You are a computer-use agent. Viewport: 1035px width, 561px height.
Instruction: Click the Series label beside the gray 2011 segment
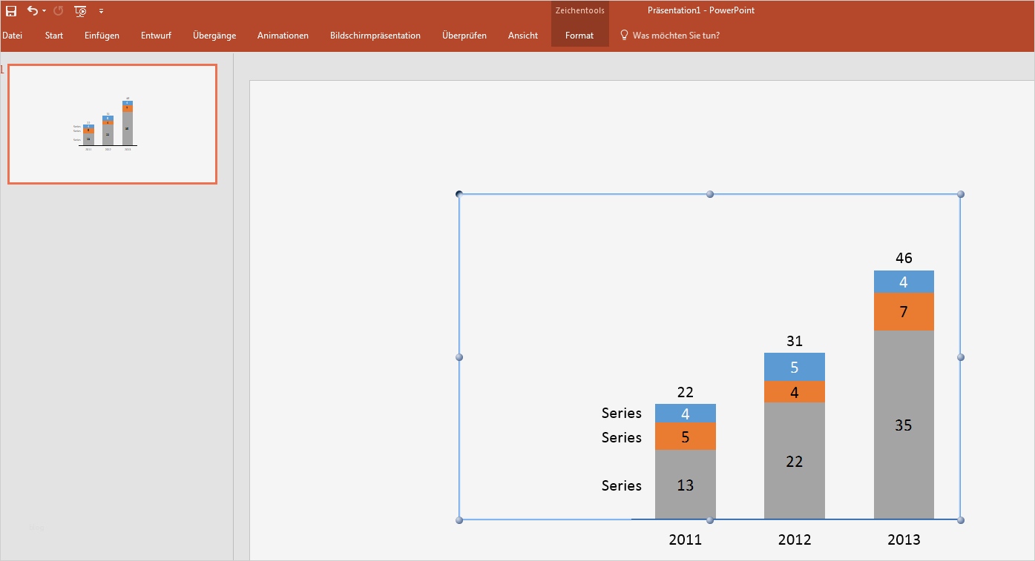point(622,485)
